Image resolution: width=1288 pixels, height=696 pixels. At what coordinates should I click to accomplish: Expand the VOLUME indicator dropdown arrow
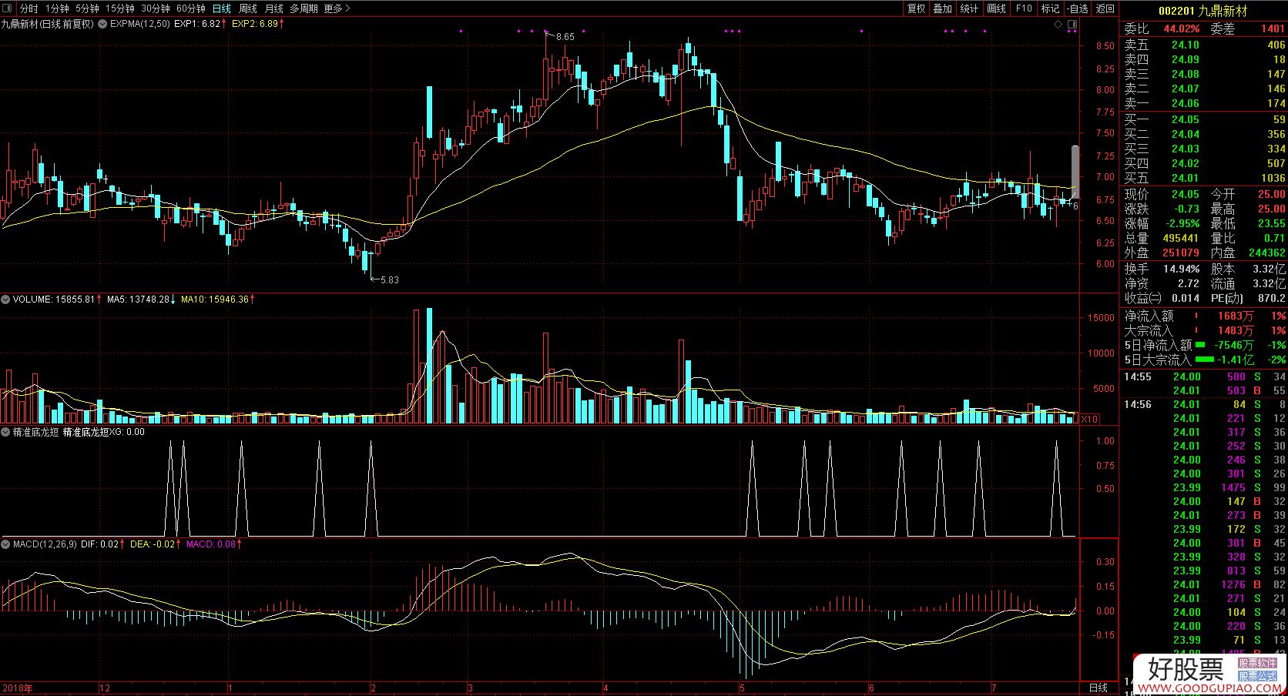(x=6, y=299)
